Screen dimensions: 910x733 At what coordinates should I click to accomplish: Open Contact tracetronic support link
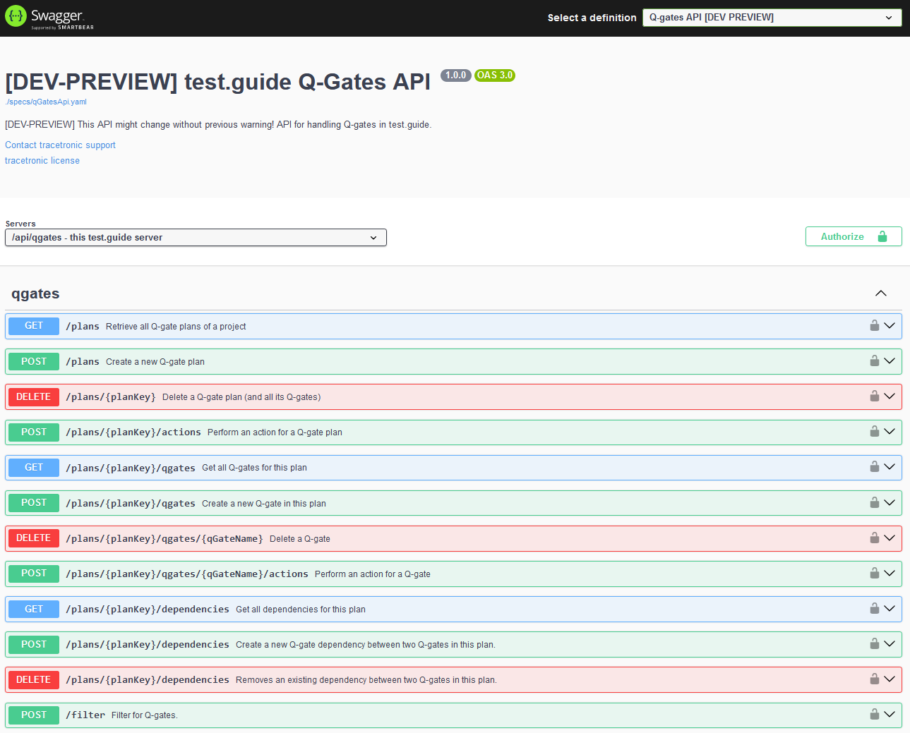(x=60, y=145)
